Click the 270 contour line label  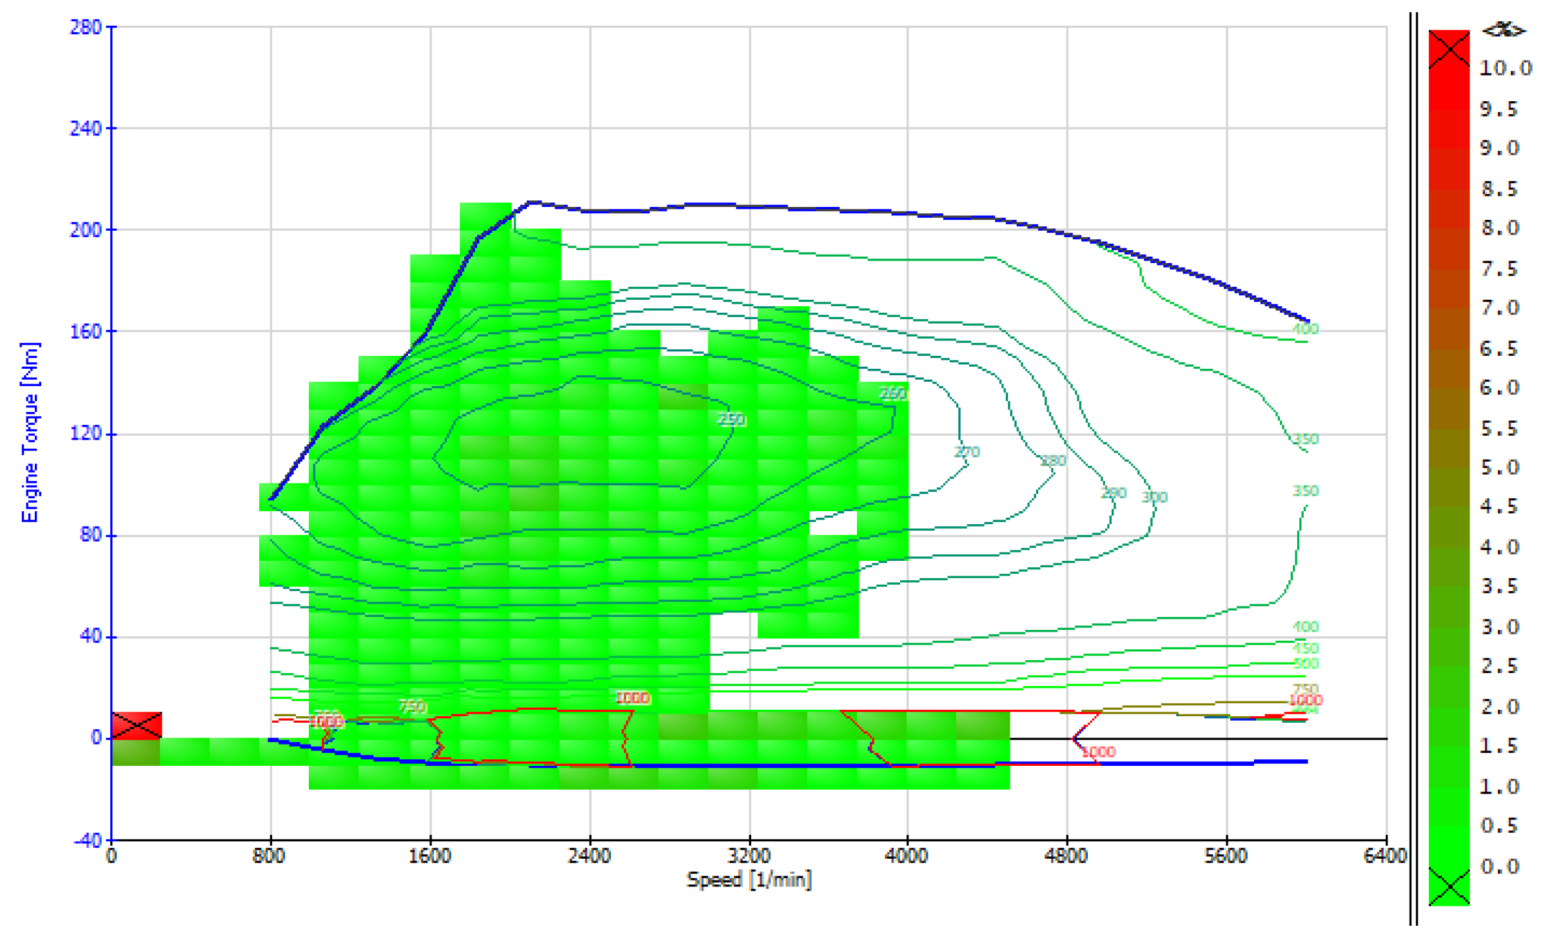pyautogui.click(x=967, y=452)
